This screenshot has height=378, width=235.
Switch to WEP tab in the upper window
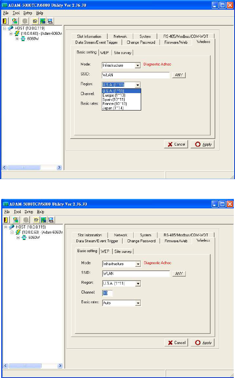click(104, 52)
